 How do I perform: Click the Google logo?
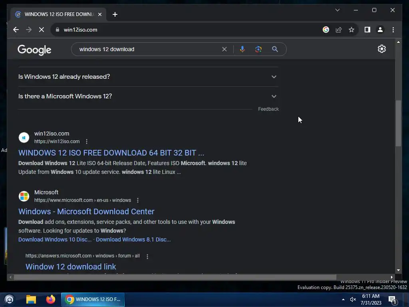coord(34,50)
